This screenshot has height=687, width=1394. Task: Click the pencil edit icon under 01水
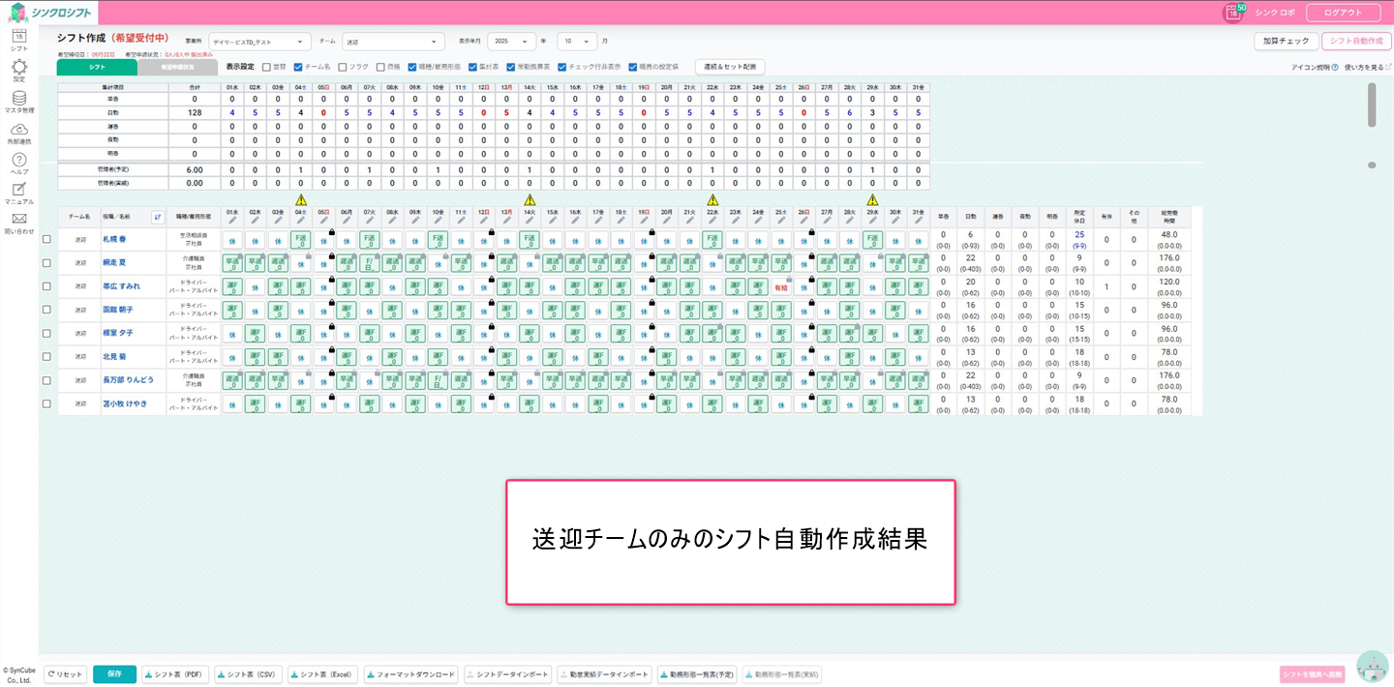231,222
